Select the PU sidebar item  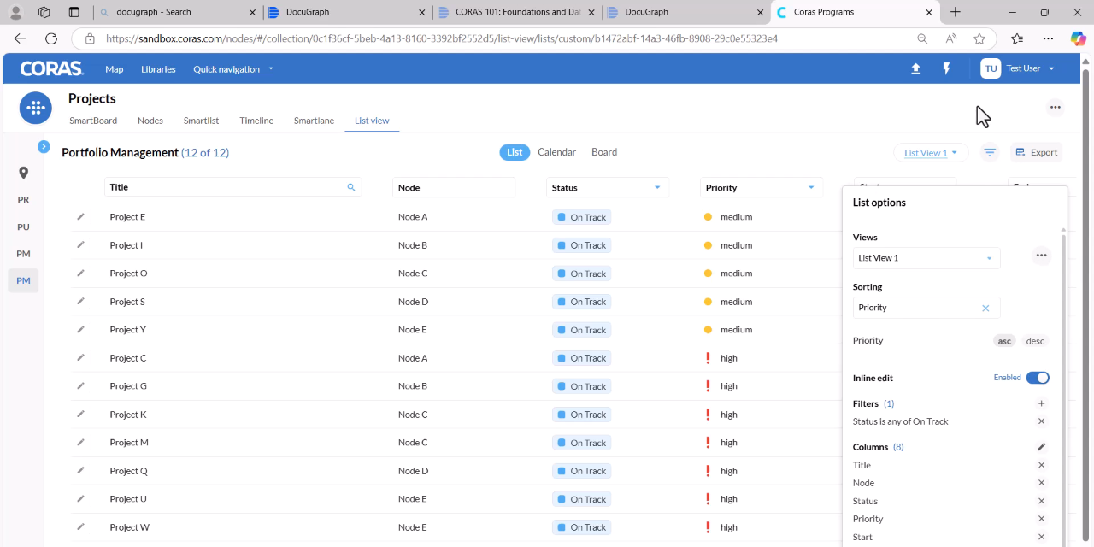23,226
